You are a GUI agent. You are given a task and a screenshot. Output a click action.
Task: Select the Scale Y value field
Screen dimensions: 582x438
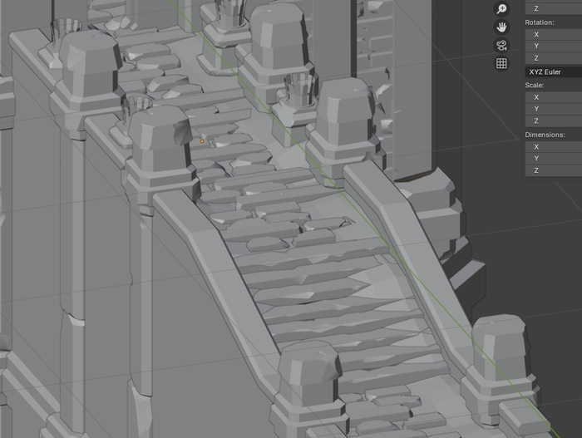pyautogui.click(x=553, y=109)
